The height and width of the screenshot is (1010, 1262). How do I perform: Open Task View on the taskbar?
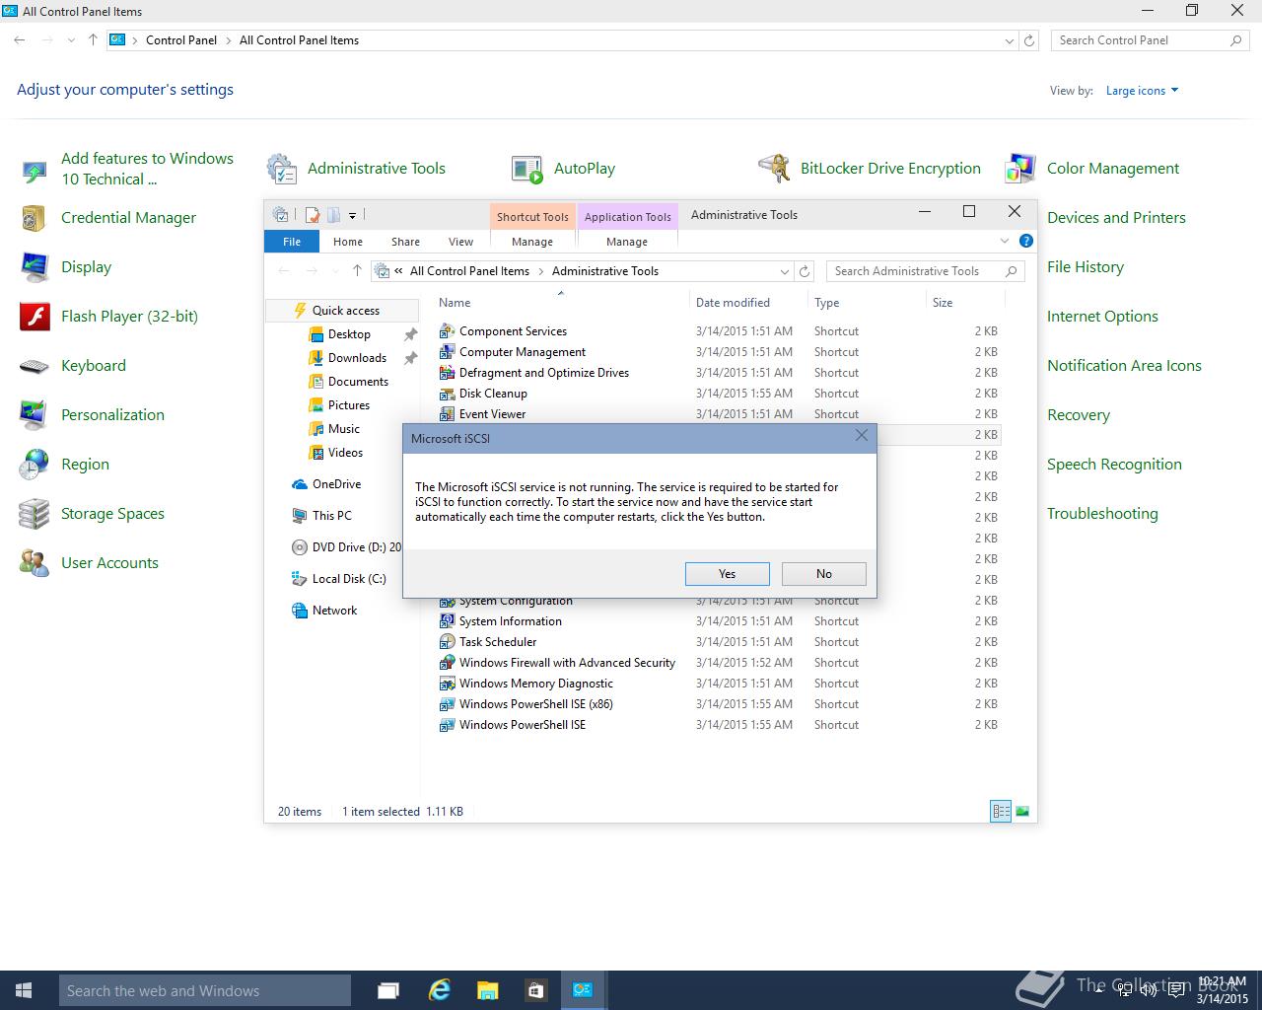pos(388,990)
